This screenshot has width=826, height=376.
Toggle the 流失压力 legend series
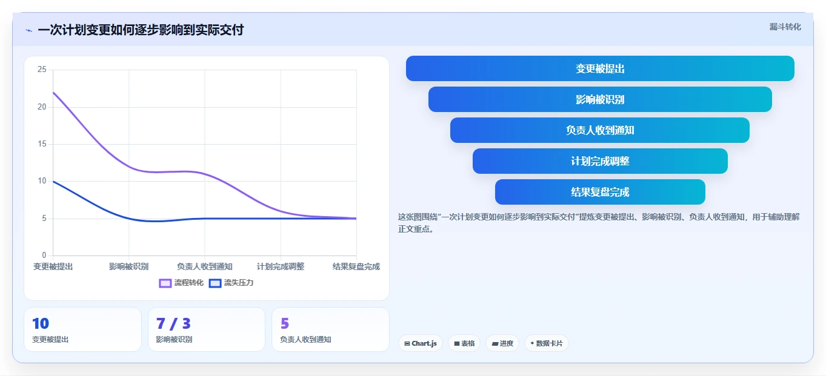(231, 283)
